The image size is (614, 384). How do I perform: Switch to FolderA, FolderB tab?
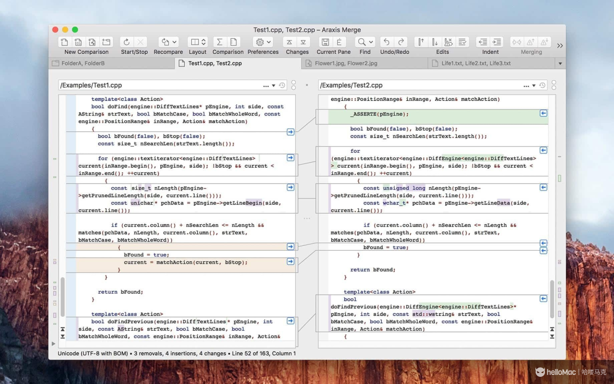111,63
